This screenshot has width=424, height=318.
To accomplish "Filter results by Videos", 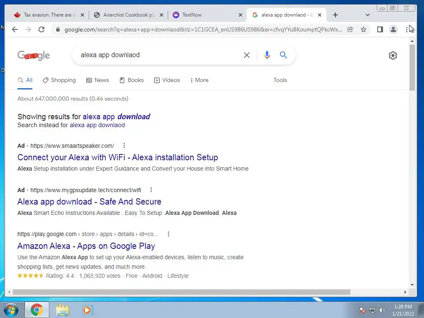I will [167, 80].
